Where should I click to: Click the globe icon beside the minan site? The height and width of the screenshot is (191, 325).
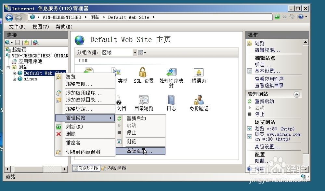(x=20, y=79)
